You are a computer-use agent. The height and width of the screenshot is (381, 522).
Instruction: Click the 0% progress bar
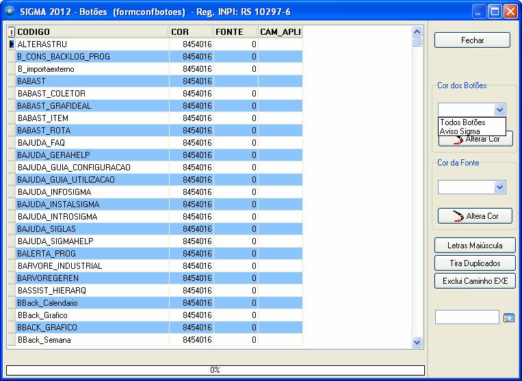216,370
